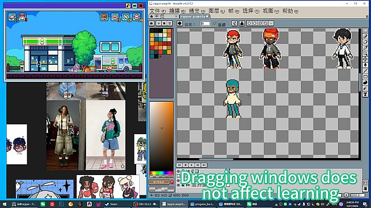Open the 文件 (File) menu
Image resolution: width=371 pixels, height=208 pixels.
click(x=158, y=11)
